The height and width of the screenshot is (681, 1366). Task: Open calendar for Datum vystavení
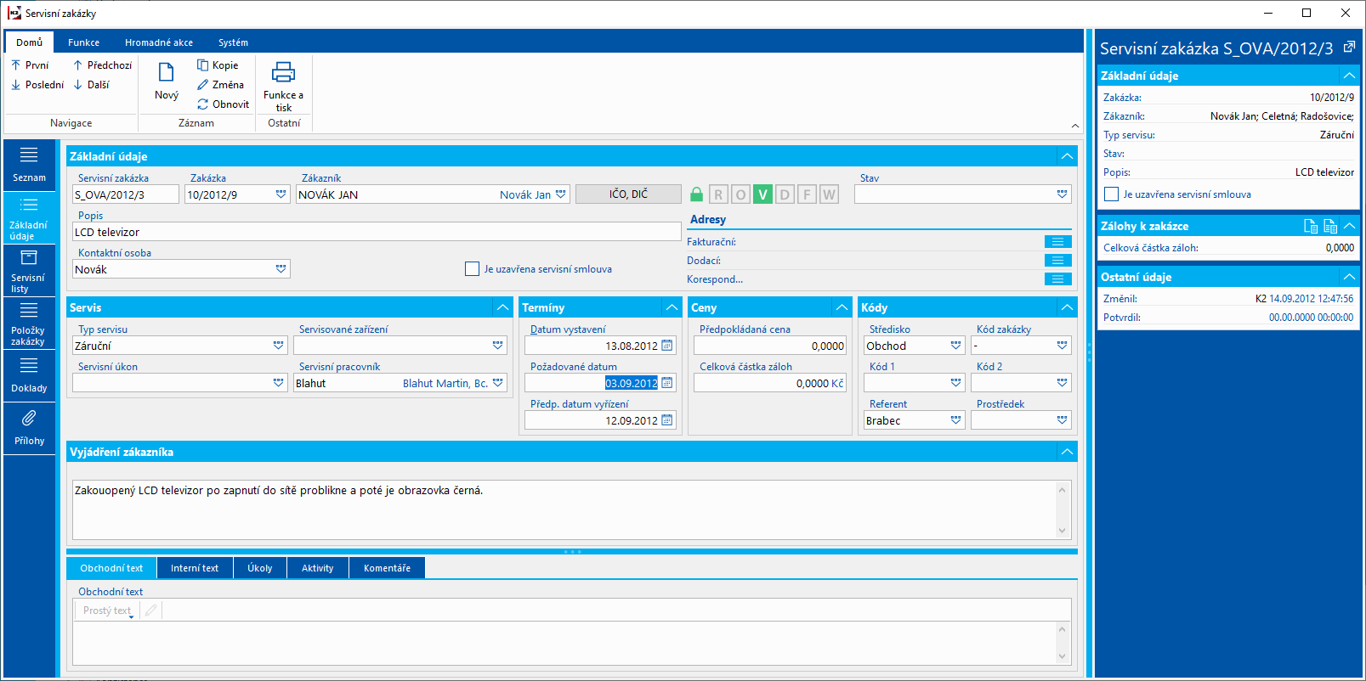667,346
